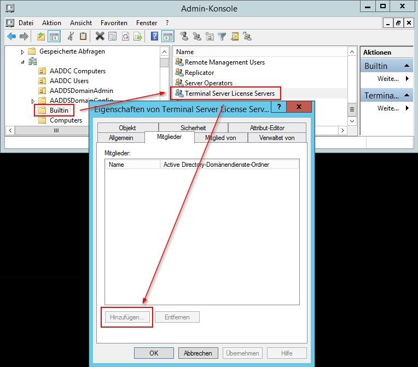Click the Entfernen button
The width and height of the screenshot is (418, 367).
(177, 317)
